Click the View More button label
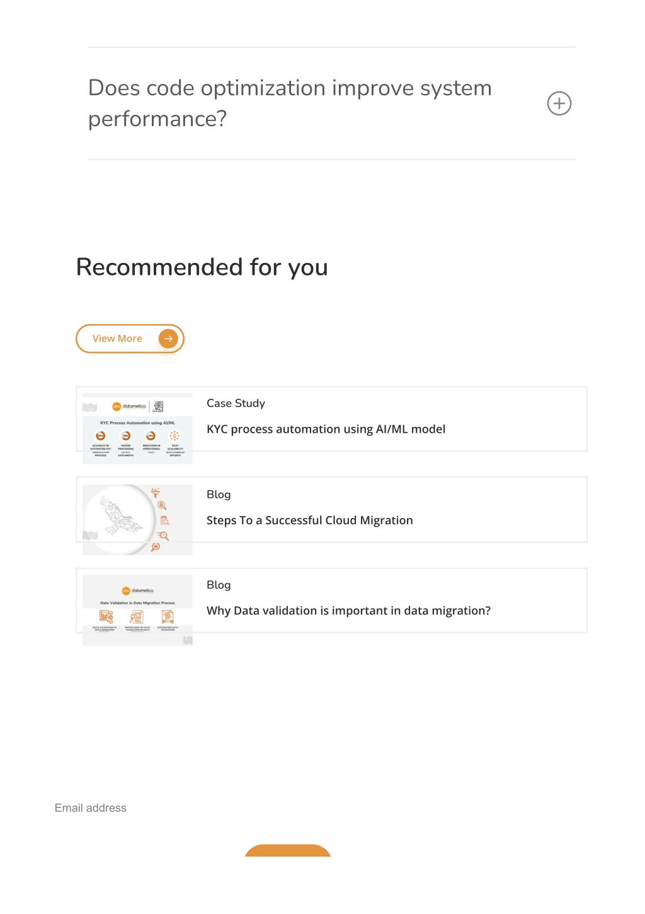This screenshot has height=914, width=645. (x=117, y=339)
